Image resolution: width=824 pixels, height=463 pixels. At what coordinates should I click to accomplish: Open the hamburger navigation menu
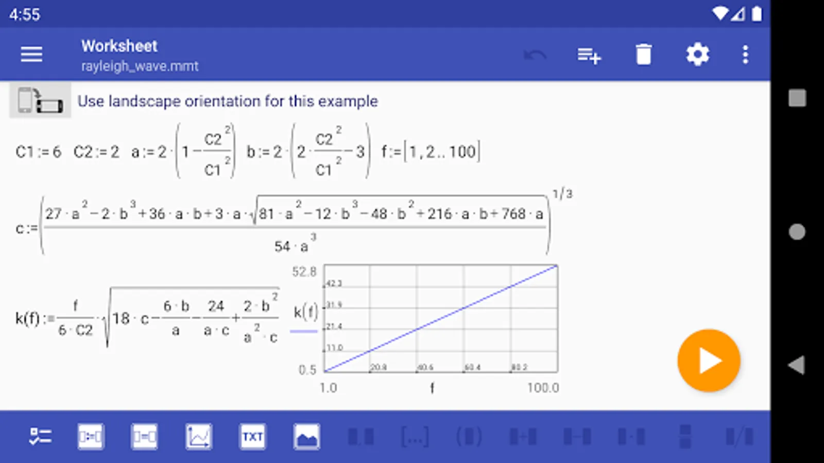point(31,54)
